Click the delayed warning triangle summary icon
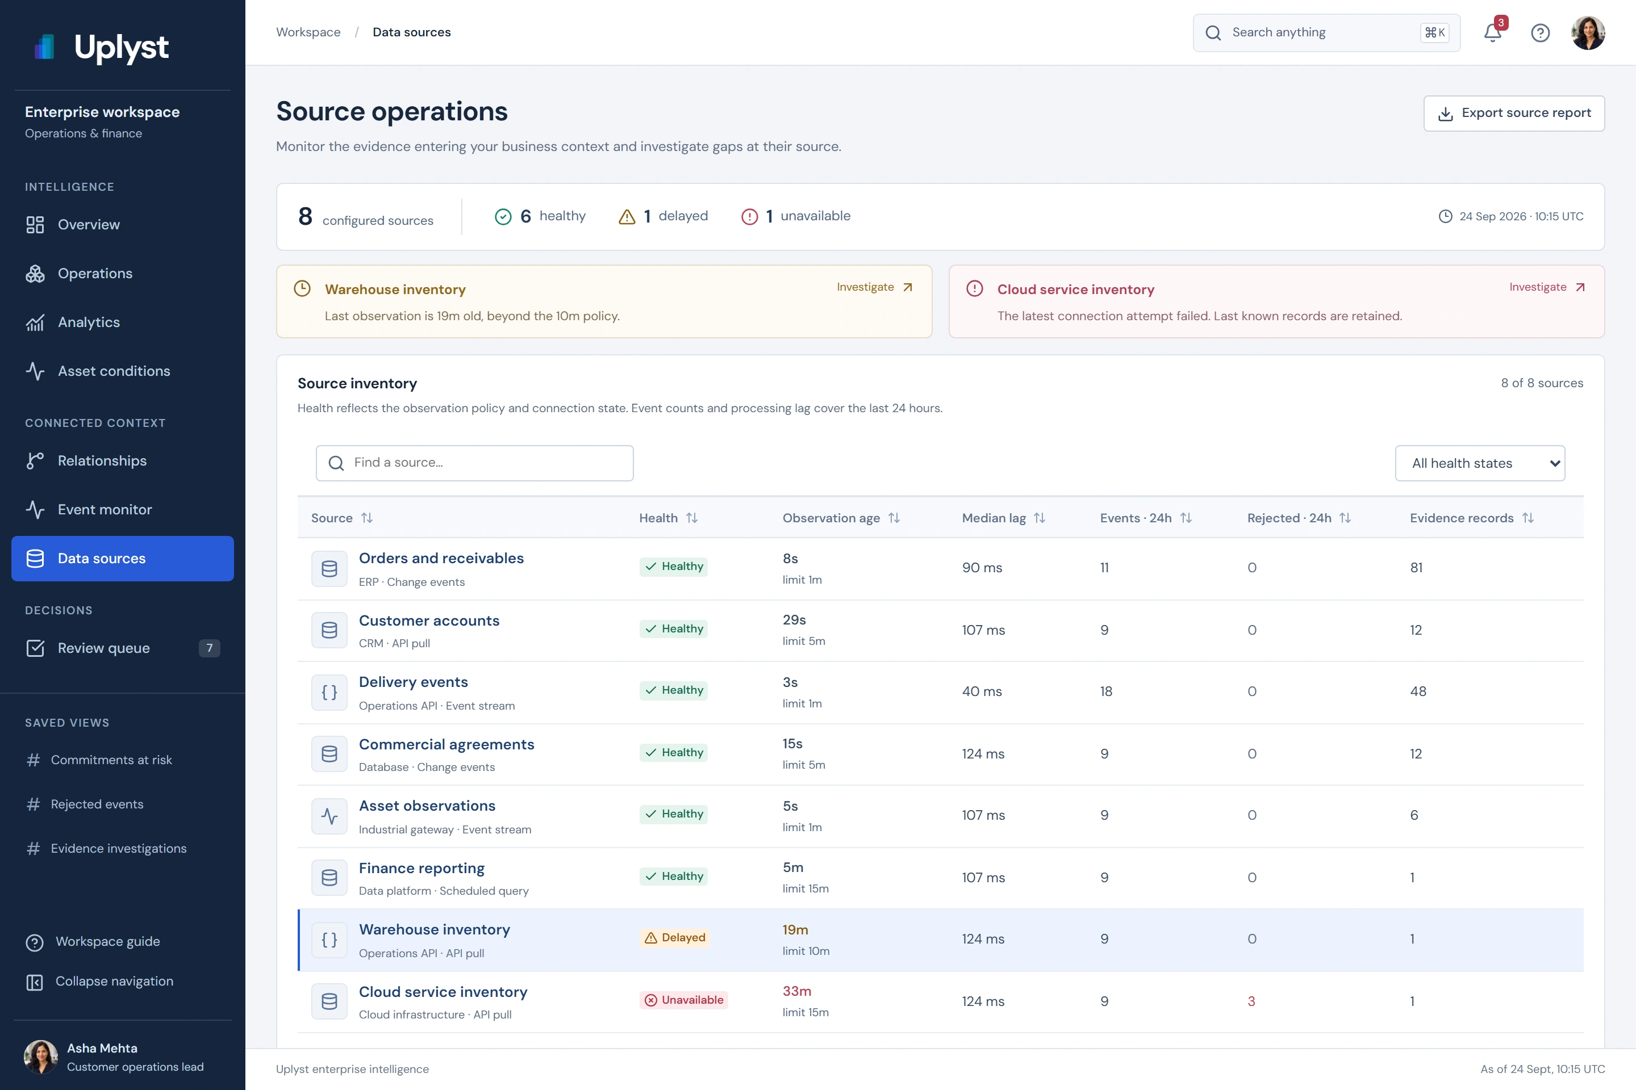1636x1090 pixels. click(x=627, y=217)
